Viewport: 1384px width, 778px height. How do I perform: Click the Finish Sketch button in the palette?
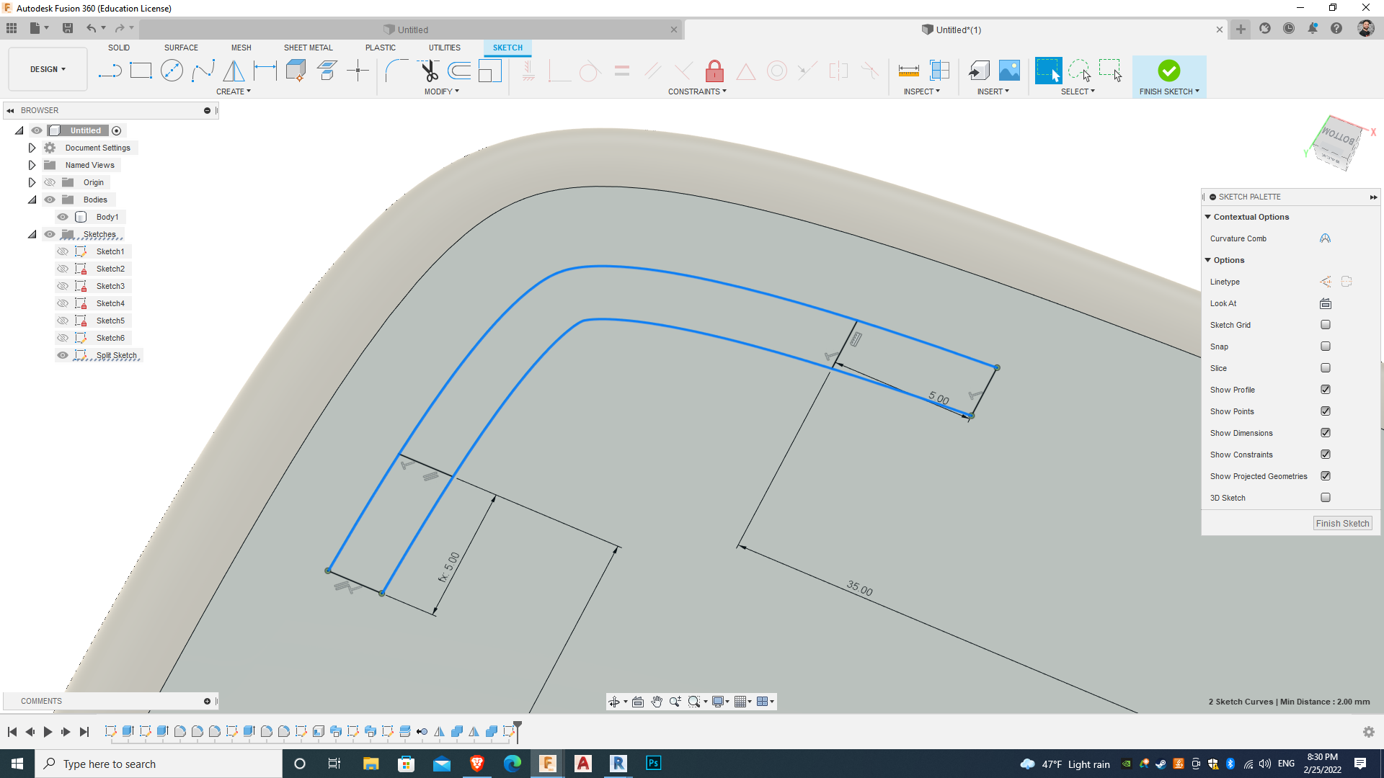click(1341, 523)
